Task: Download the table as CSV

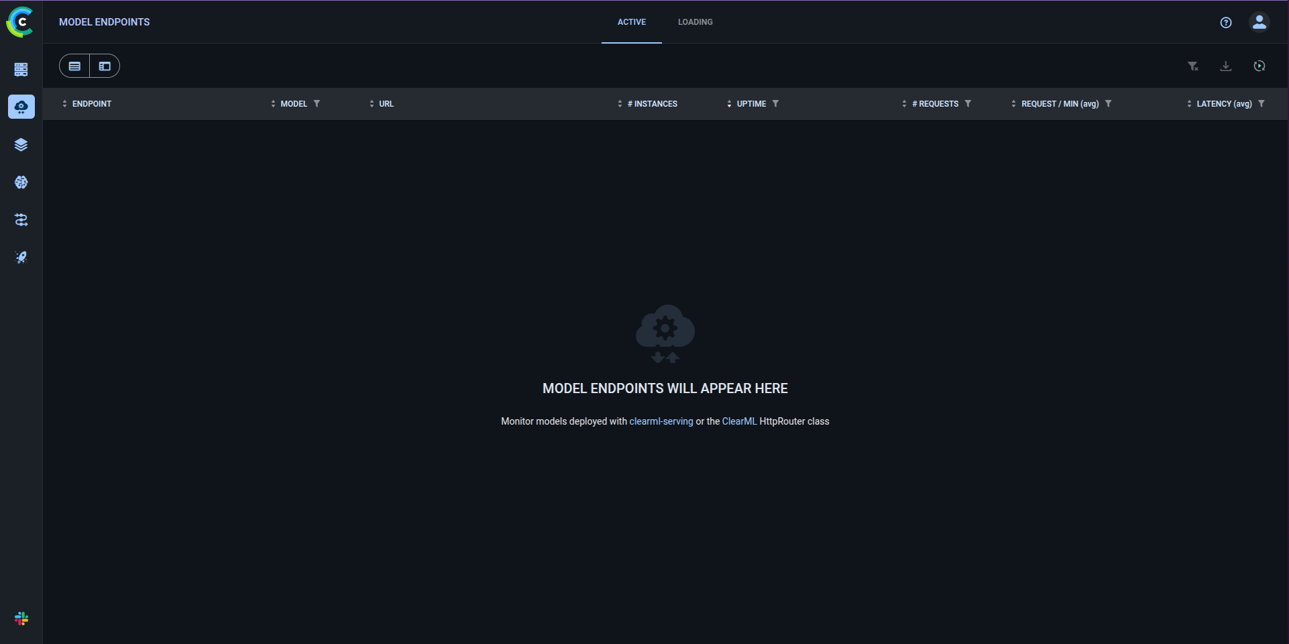Action: coord(1226,66)
